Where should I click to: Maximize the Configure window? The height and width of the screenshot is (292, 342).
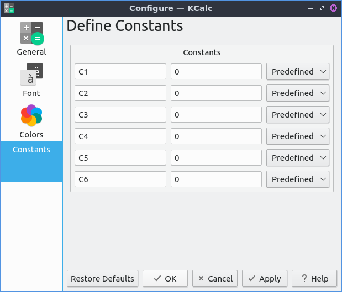[x=322, y=8]
